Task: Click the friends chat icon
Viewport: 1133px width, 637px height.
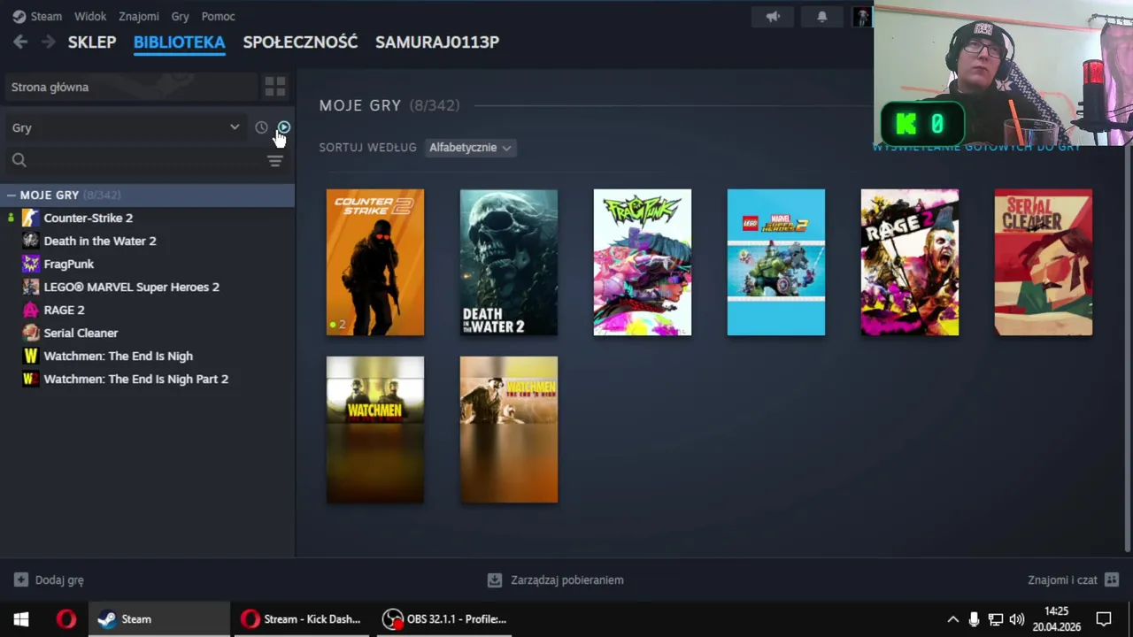Action: [x=1112, y=580]
